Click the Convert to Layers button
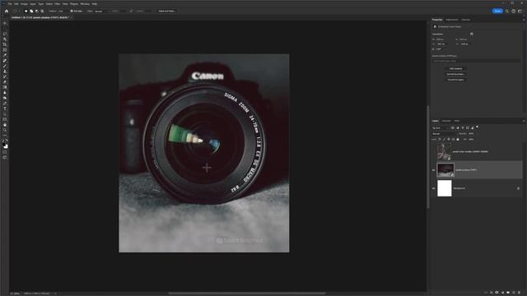This screenshot has width=527, height=296. tap(455, 80)
